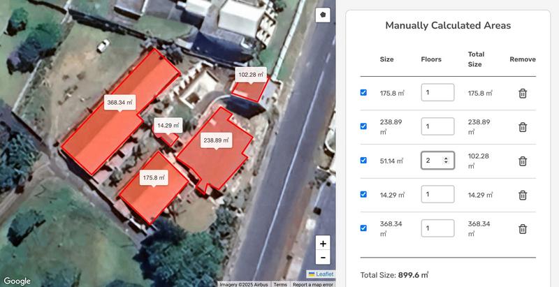Toggle the 14.29 m² area checkbox

point(363,194)
